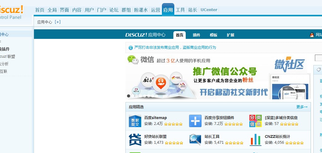Go to the UCenter menu
322x153 pixels.
coord(209,10)
